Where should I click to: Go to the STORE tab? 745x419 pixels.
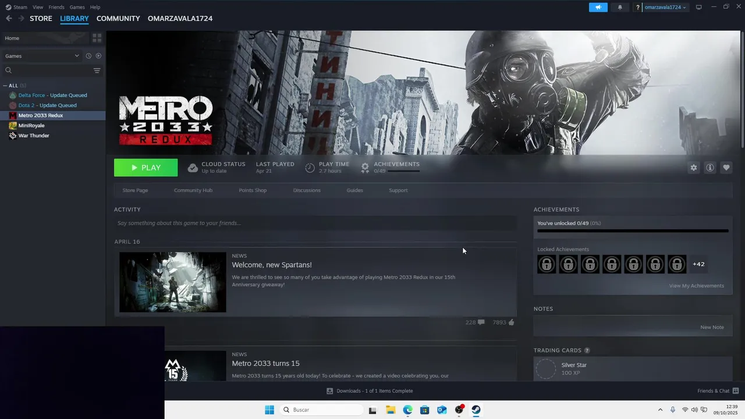pos(41,19)
